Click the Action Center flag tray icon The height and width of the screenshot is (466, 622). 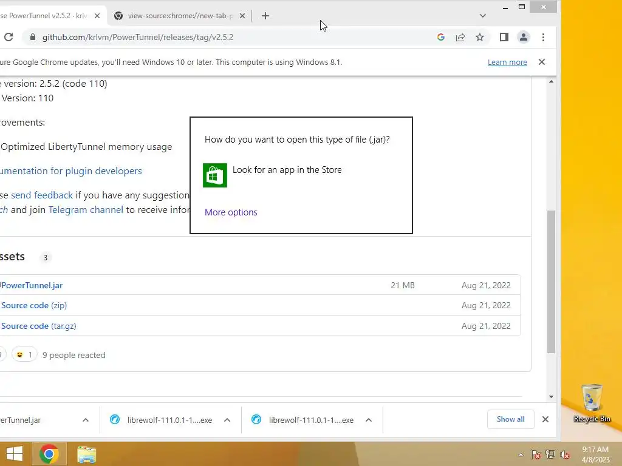tap(536, 454)
